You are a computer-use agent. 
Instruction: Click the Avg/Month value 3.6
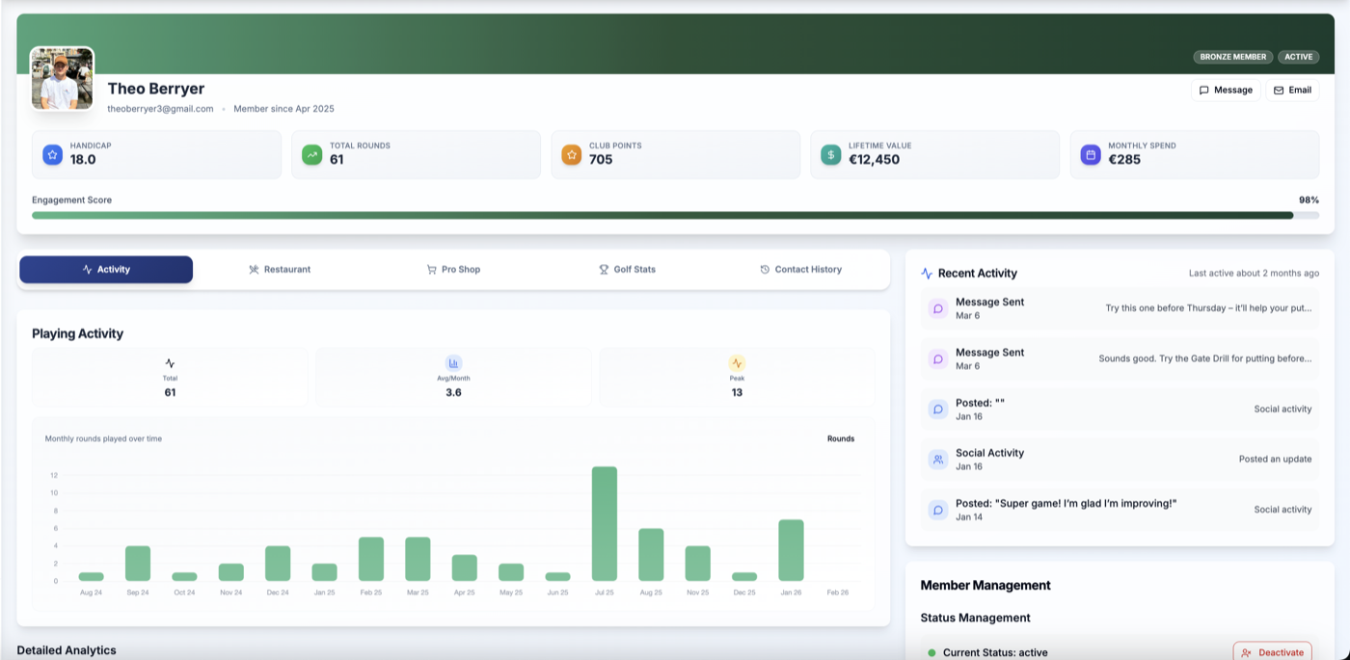tap(453, 392)
